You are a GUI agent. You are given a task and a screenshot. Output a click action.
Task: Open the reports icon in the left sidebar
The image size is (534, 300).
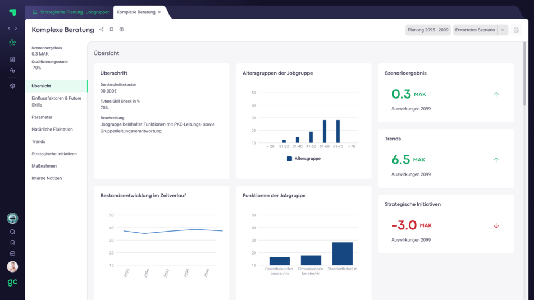[x=12, y=59]
